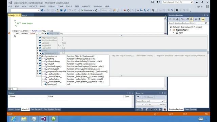The height and width of the screenshot is (122, 217).
Task: Click the editor vertical scrollbar down arrow
Action: coord(165,86)
